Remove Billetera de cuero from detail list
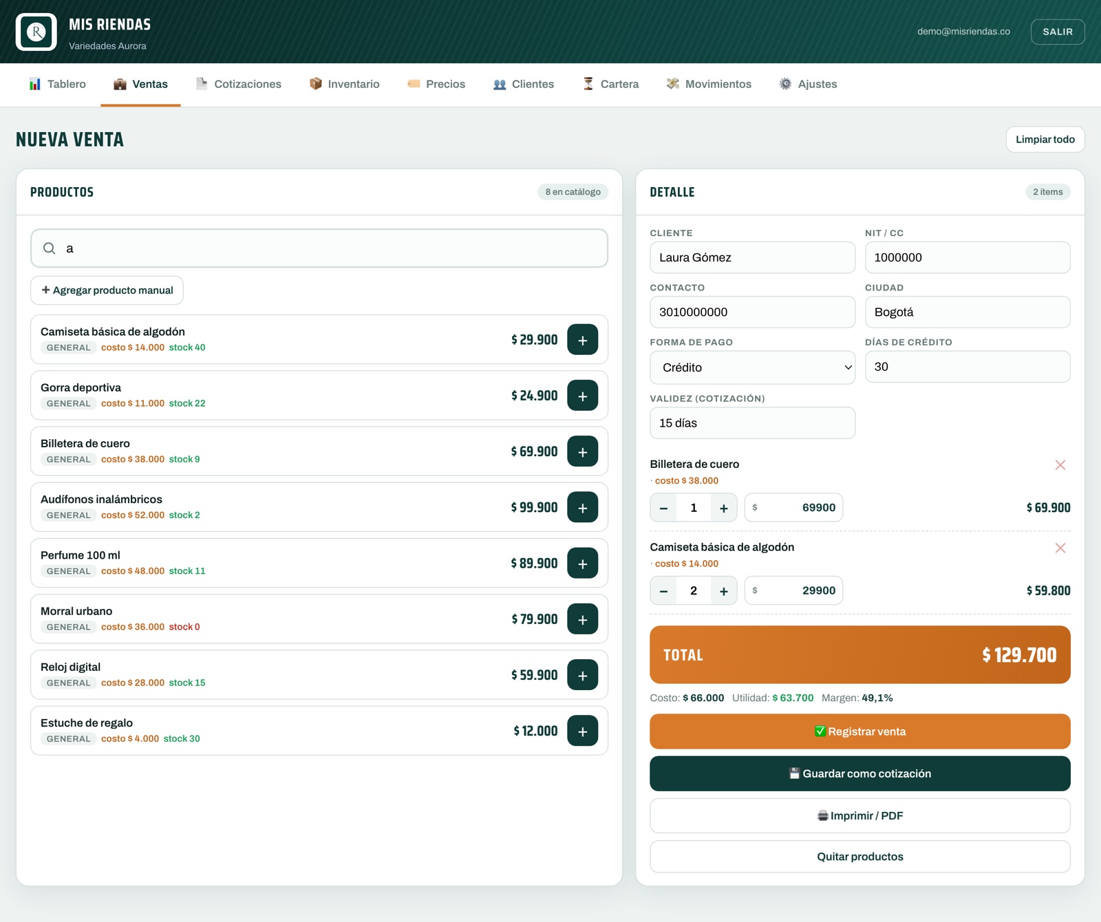The height and width of the screenshot is (922, 1101). click(1060, 465)
